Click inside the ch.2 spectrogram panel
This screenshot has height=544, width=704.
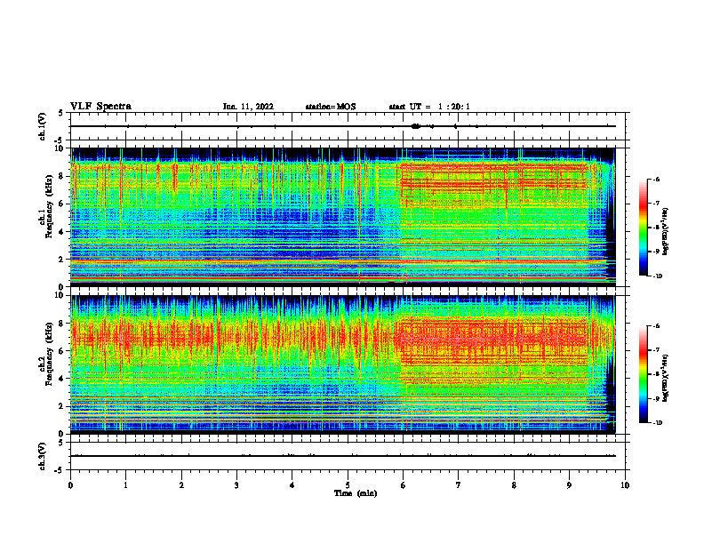[342, 364]
